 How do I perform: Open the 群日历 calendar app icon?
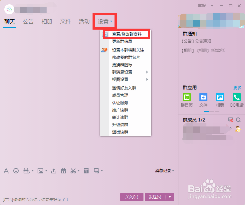pyautogui.click(x=186, y=97)
